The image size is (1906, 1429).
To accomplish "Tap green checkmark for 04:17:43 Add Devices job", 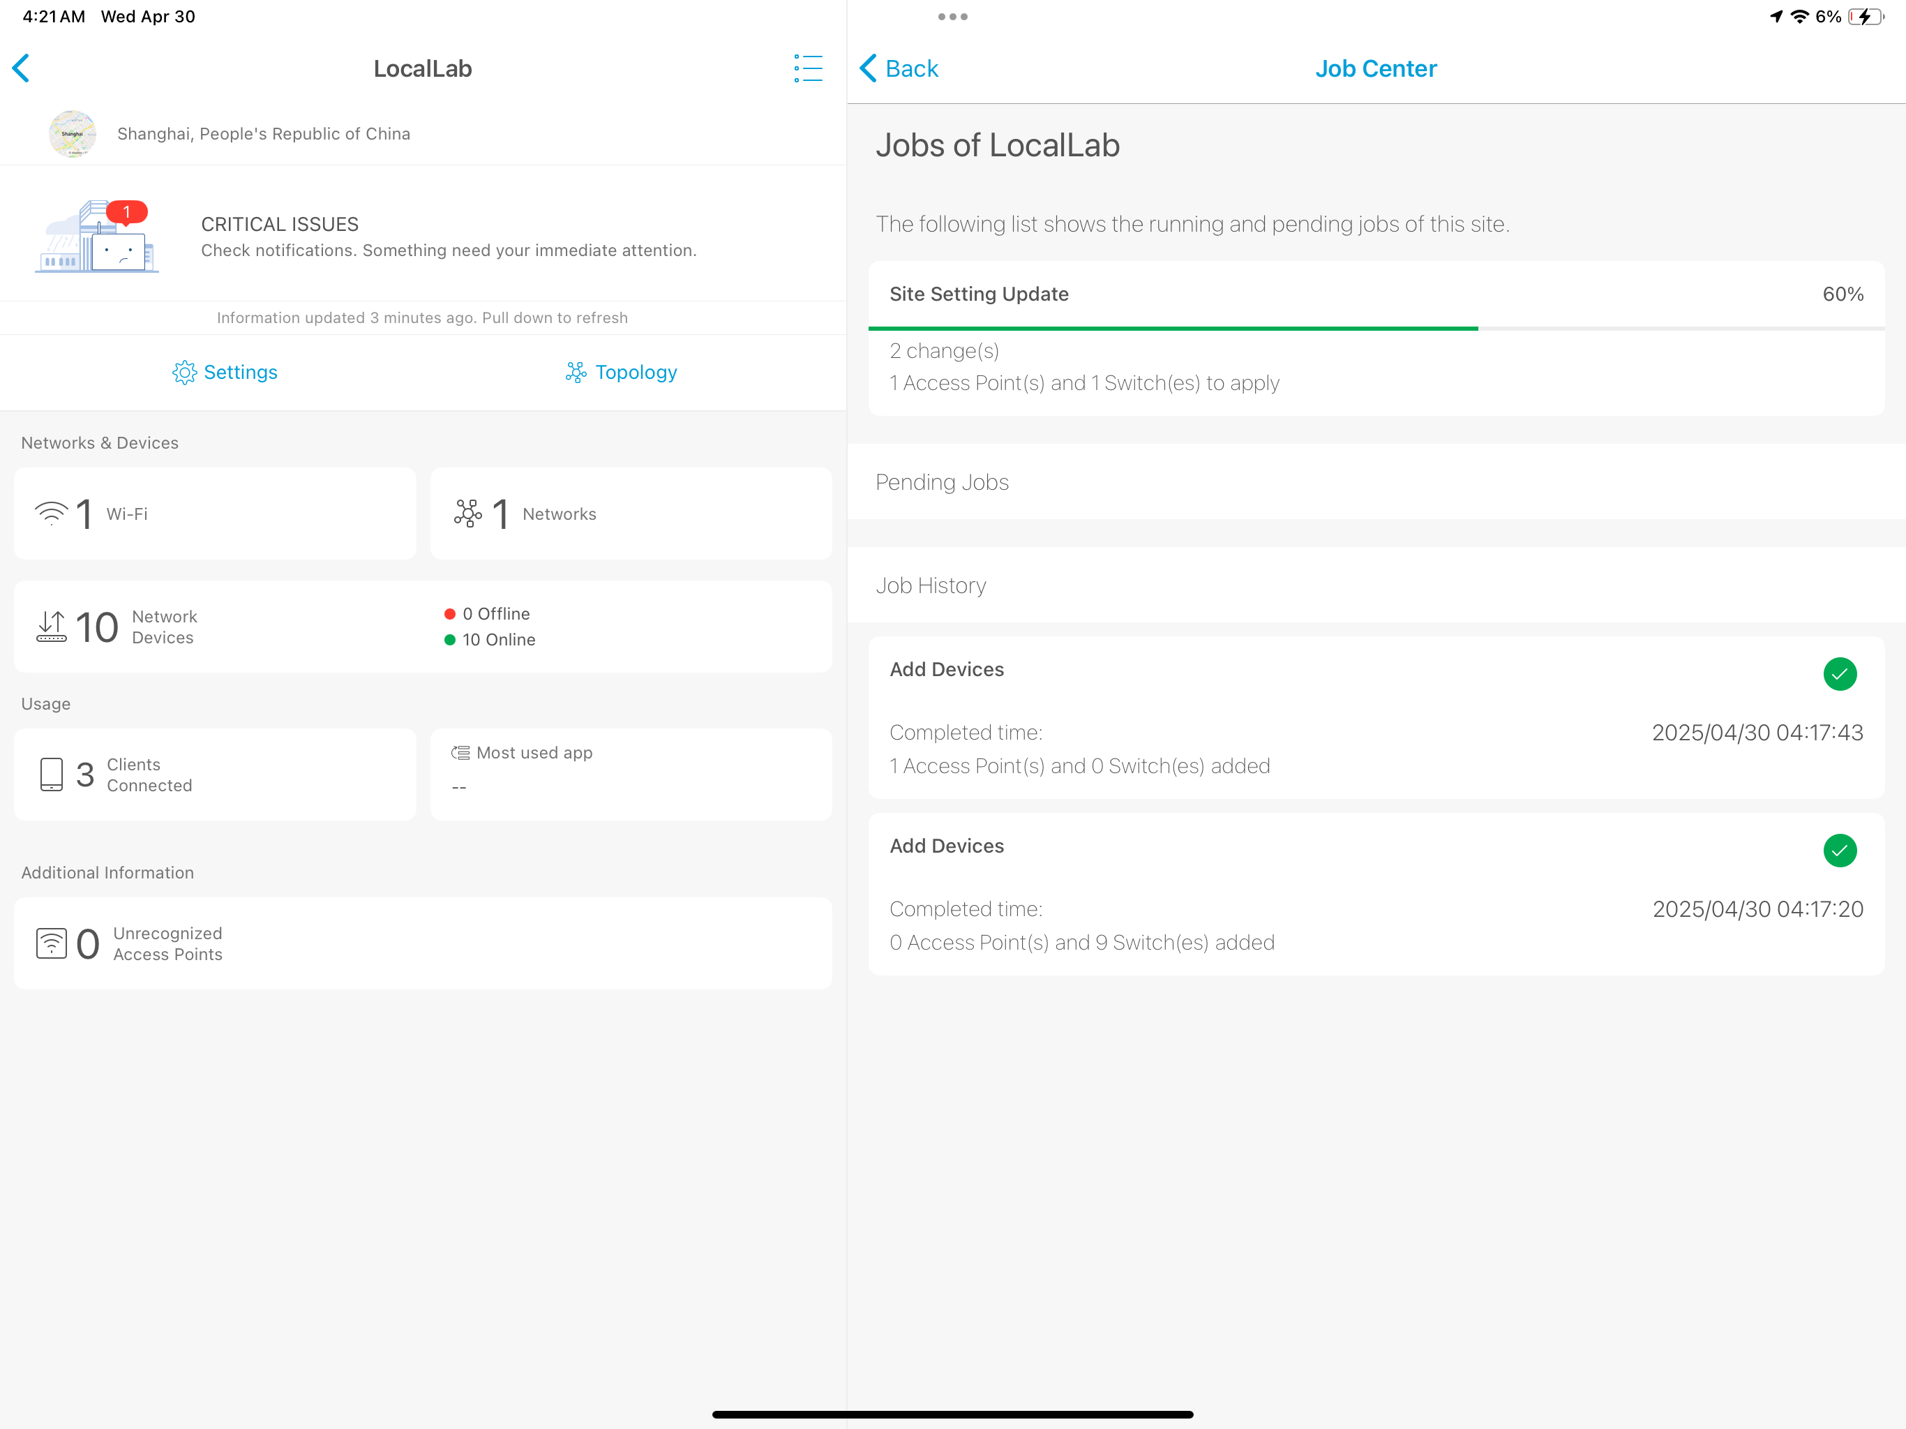I will point(1840,674).
